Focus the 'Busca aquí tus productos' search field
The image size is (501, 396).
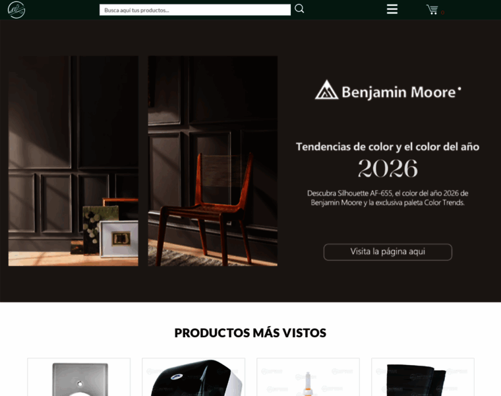(x=195, y=10)
